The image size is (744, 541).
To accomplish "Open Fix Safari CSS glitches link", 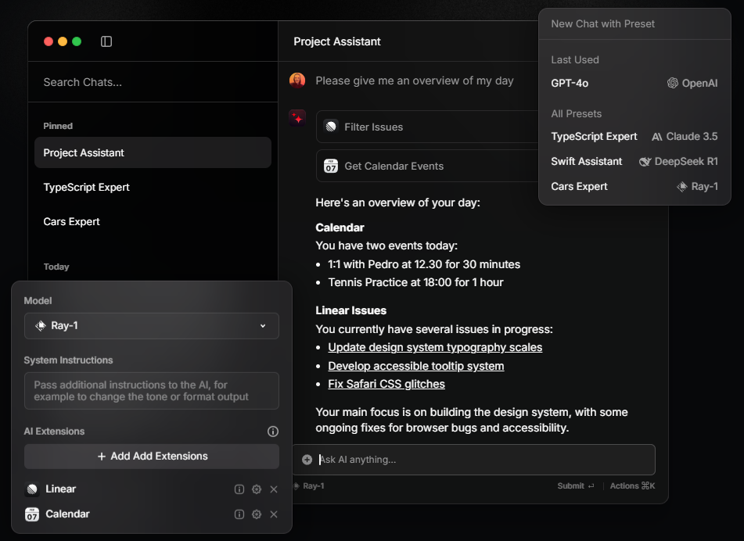I will coord(386,384).
